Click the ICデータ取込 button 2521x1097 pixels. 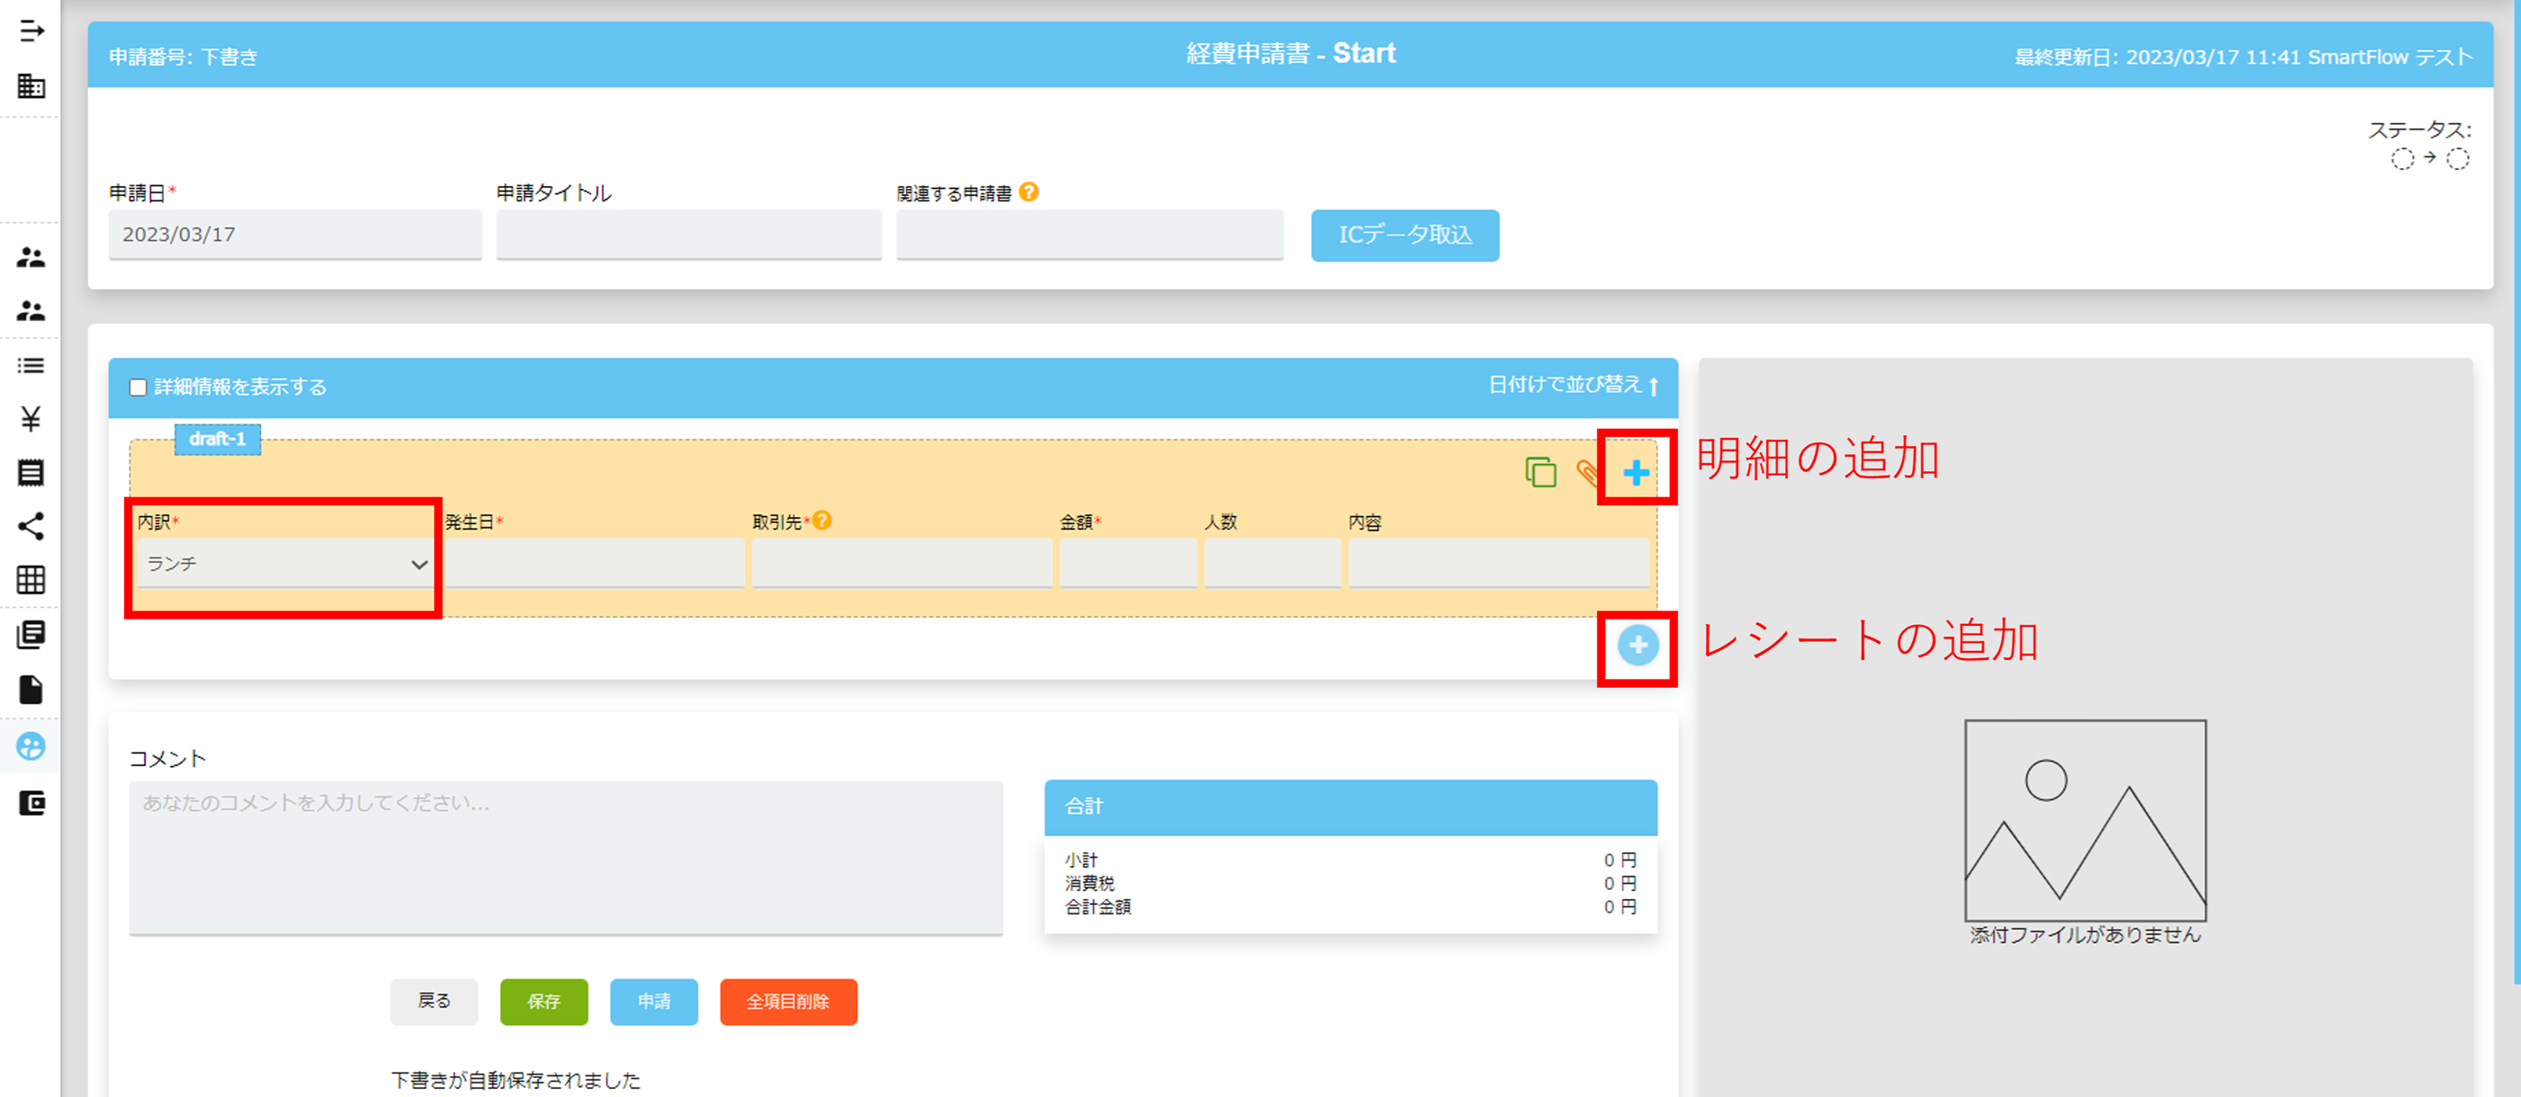pos(1404,235)
